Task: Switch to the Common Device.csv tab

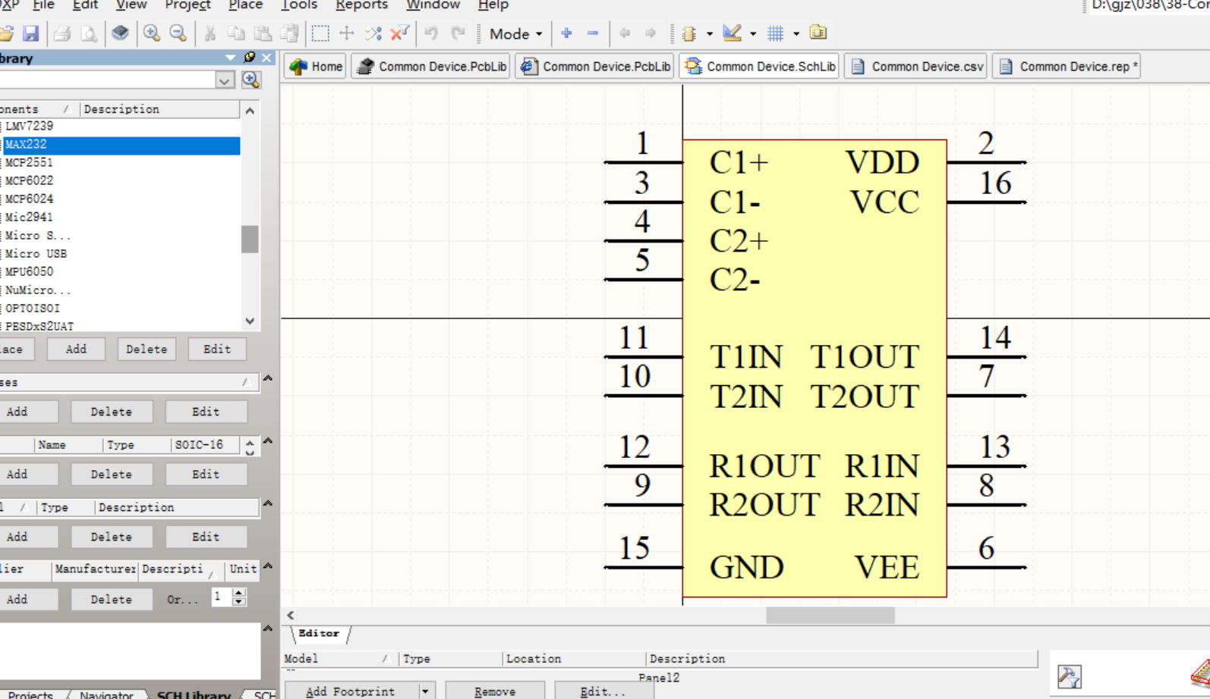Action: point(916,67)
